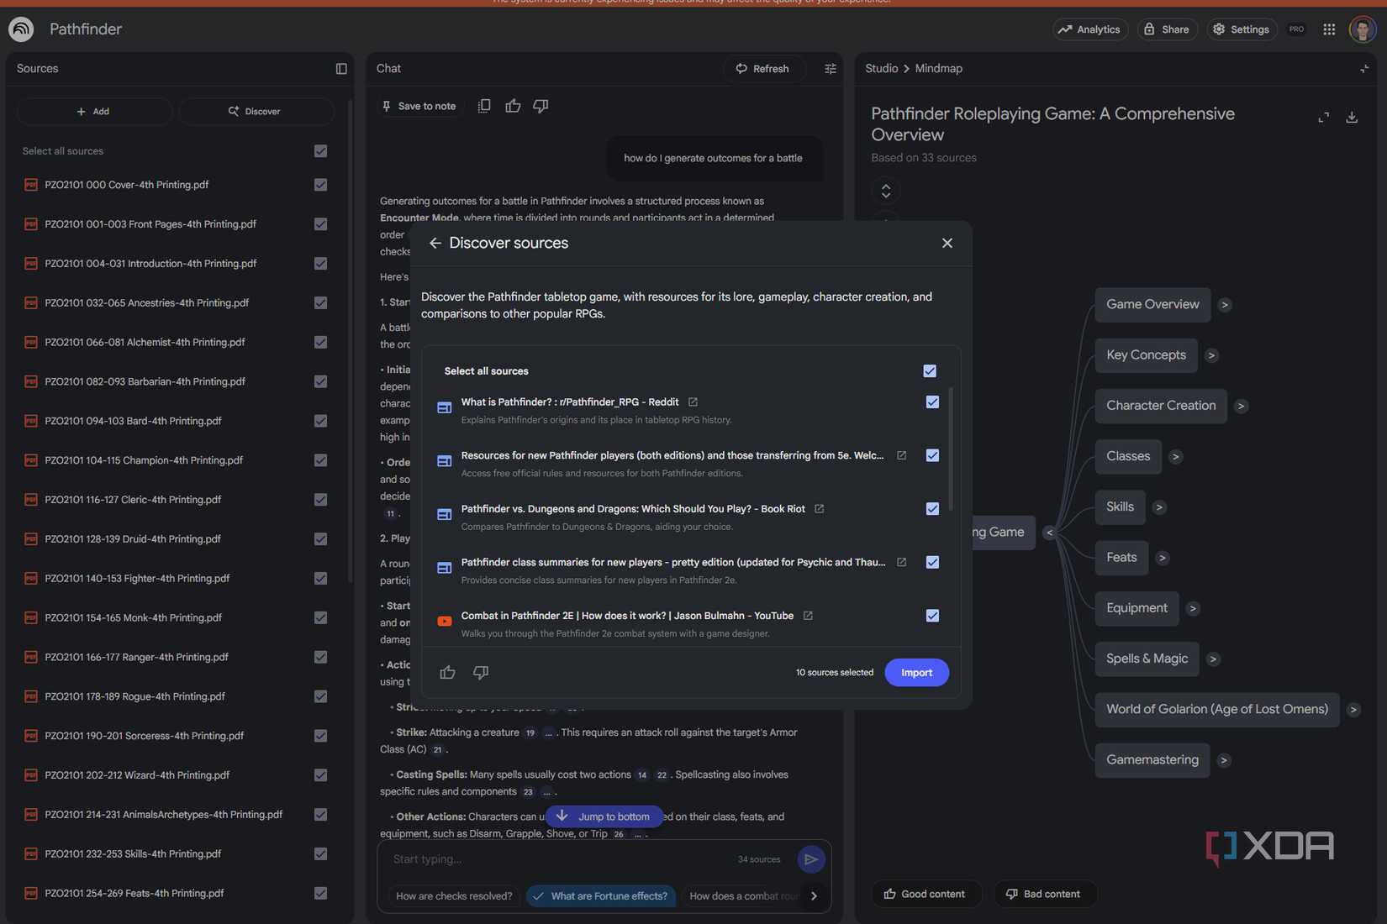
Task: Select Gamemastering mindmap node
Action: point(1152,759)
